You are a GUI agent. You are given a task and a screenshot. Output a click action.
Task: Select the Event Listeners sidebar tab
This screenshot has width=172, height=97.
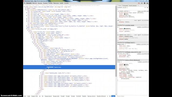point(133,6)
